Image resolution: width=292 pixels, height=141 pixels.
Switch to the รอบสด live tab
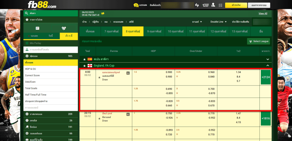pyautogui.click(x=33, y=36)
